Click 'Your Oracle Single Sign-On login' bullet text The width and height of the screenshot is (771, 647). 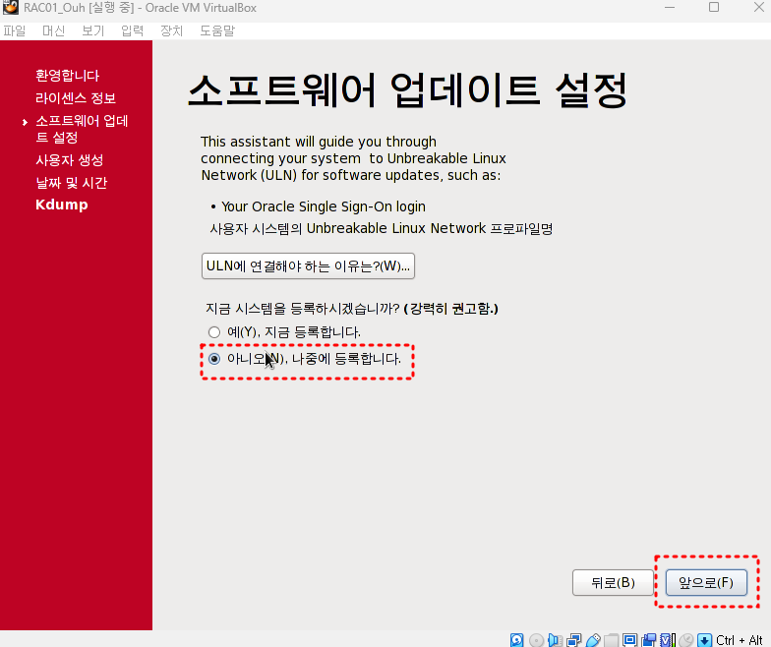[x=323, y=206]
